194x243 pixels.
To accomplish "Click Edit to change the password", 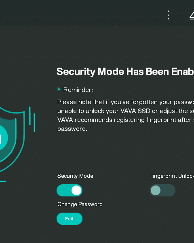I will pyautogui.click(x=70, y=219).
